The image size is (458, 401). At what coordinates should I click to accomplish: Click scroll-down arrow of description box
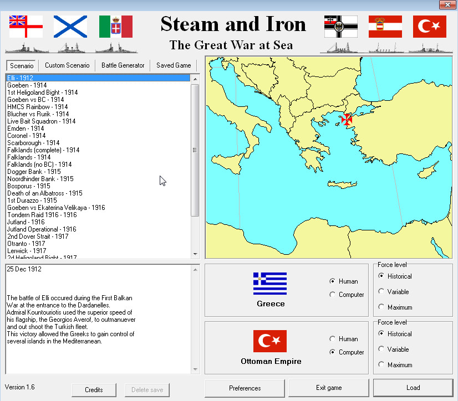195,369
